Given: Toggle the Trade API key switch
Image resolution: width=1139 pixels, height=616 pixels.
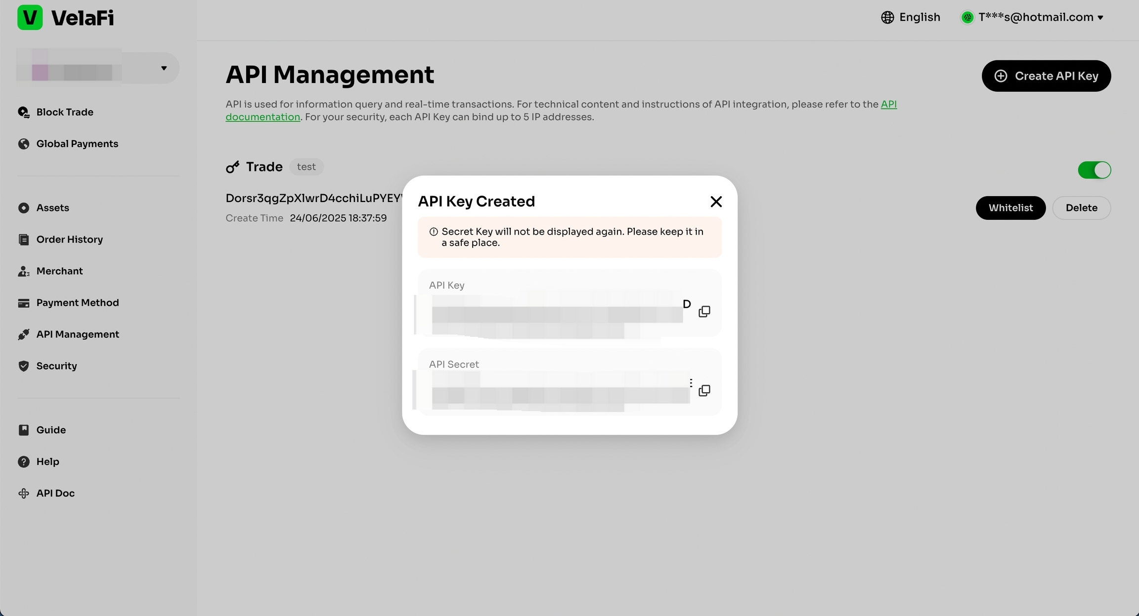Looking at the screenshot, I should click(1094, 170).
